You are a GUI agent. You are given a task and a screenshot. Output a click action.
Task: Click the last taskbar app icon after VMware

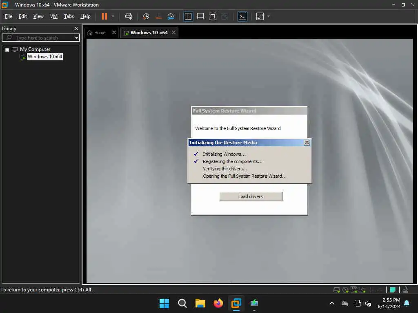coord(254,303)
